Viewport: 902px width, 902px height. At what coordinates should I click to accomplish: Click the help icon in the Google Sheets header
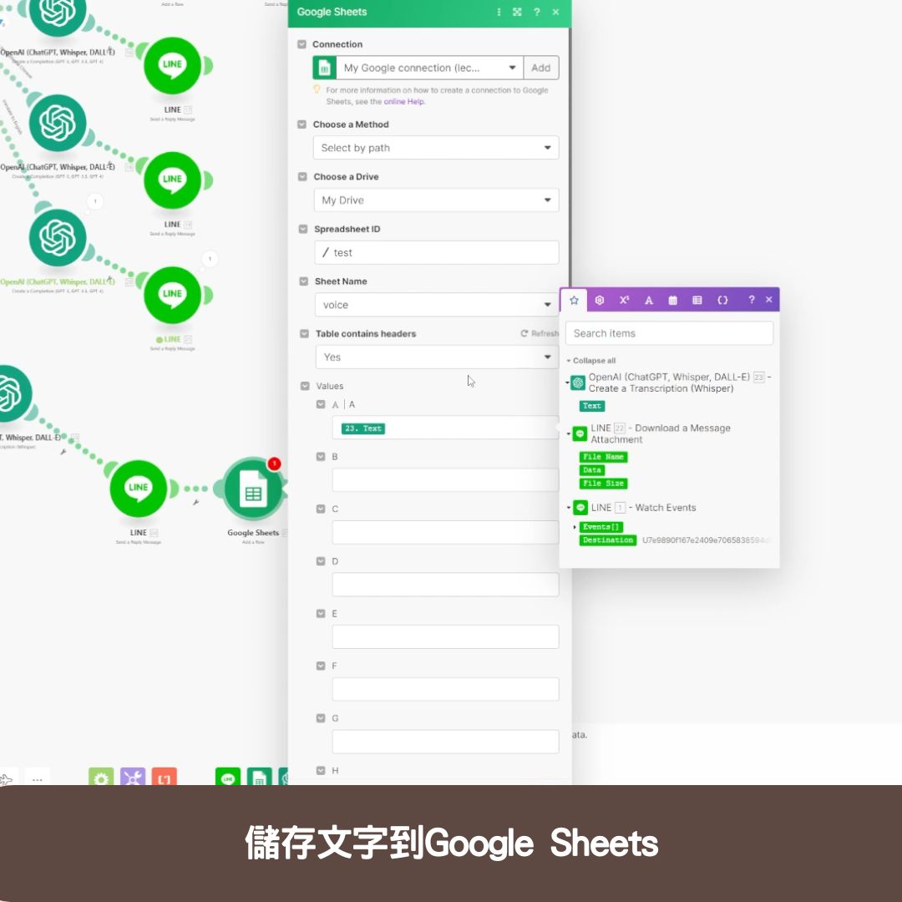pyautogui.click(x=536, y=12)
